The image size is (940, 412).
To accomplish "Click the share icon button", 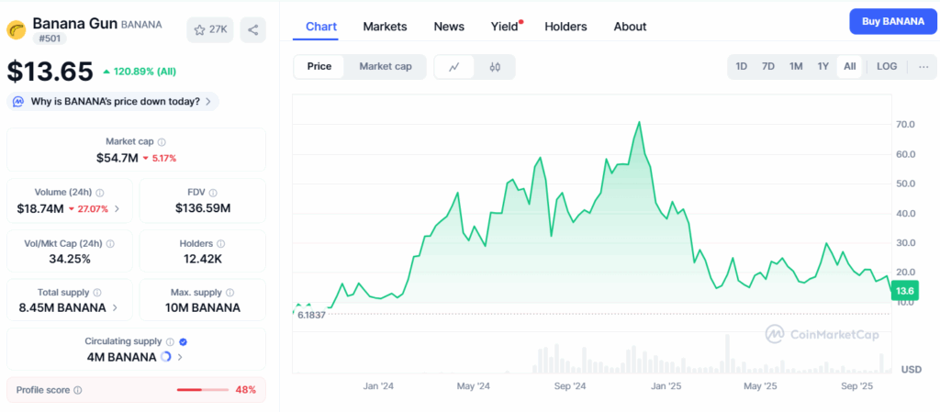I will coord(253,29).
